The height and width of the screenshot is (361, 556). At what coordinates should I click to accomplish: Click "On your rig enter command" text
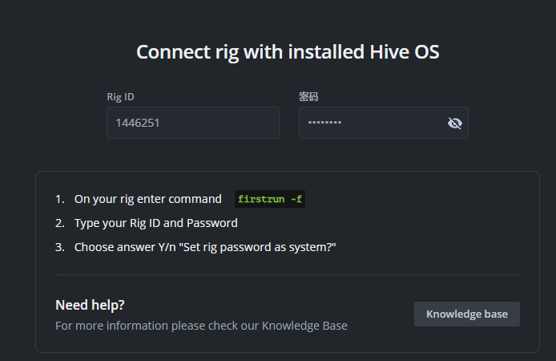tap(147, 199)
